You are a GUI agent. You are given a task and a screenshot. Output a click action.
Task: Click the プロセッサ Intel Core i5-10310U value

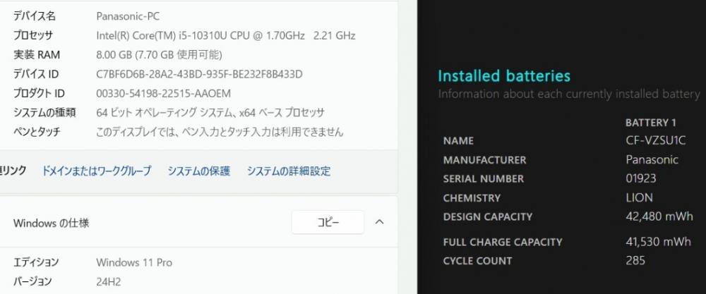226,35
